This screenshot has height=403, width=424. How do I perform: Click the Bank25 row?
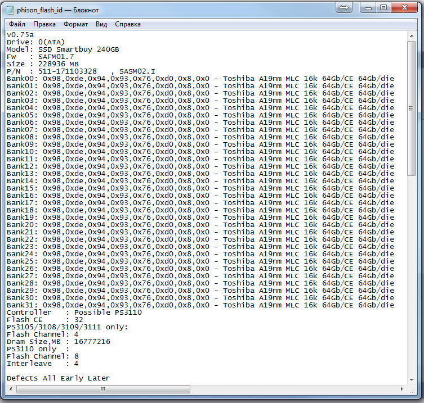pyautogui.click(x=200, y=261)
